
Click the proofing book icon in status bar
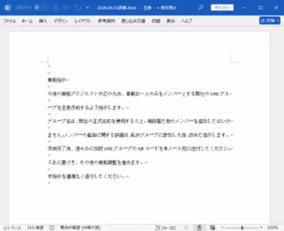(x=52, y=228)
